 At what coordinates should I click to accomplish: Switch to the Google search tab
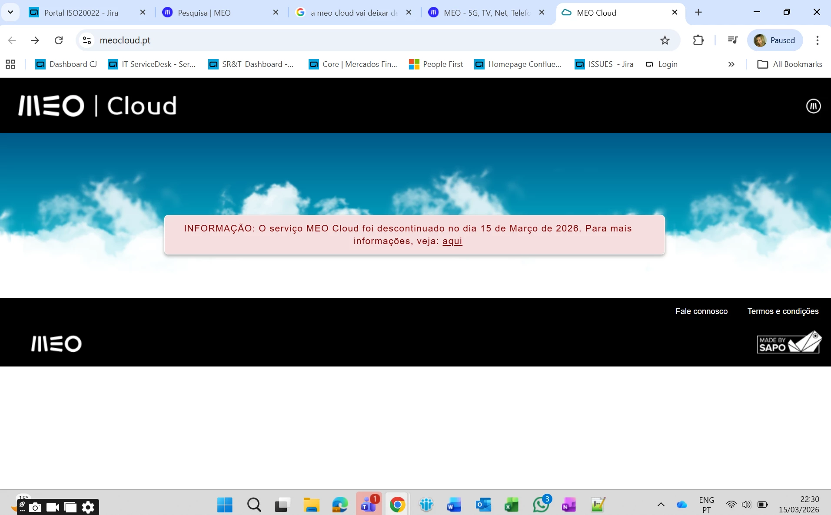click(354, 13)
